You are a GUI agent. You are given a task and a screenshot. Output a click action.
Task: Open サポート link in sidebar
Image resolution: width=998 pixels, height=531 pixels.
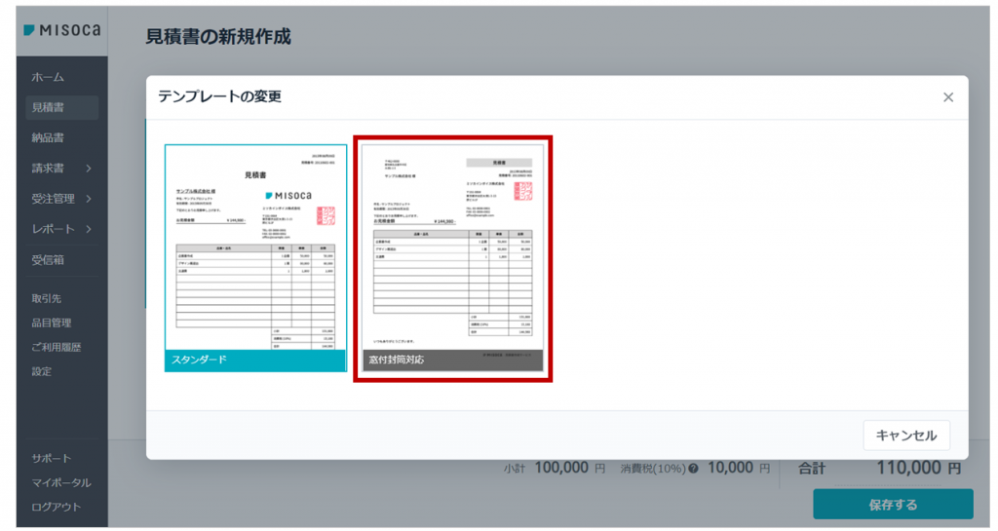52,458
